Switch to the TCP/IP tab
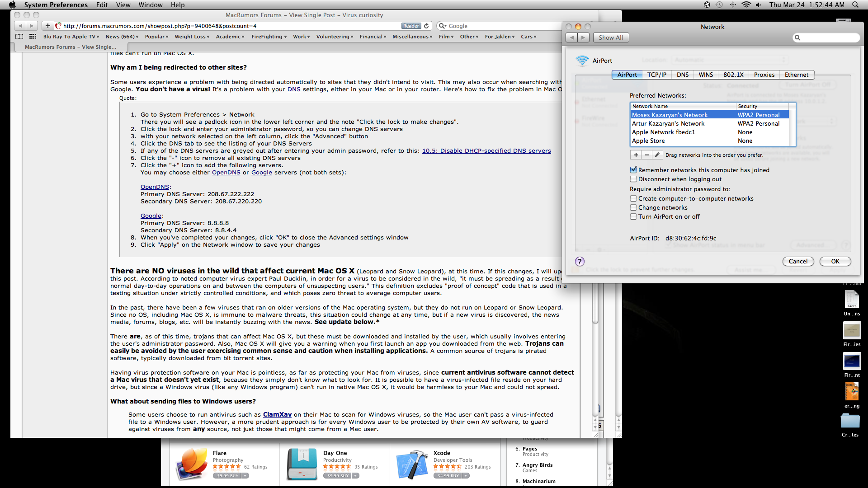The width and height of the screenshot is (868, 488). point(656,75)
